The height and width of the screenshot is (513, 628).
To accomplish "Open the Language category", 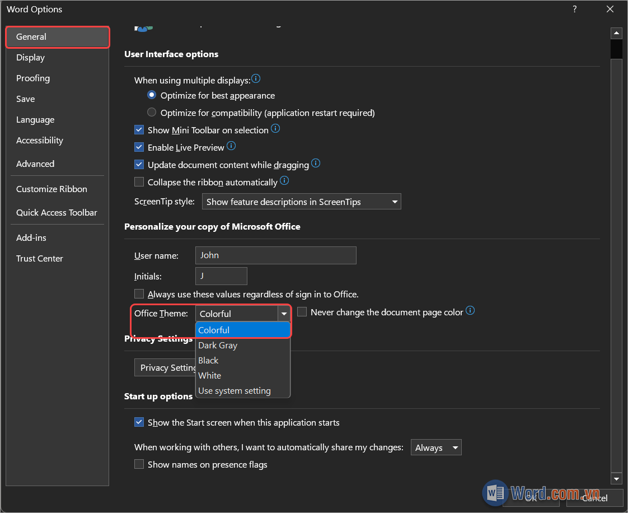I will [58, 120].
